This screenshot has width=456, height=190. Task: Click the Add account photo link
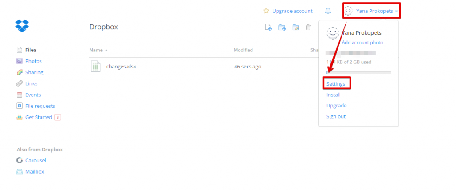tap(362, 42)
